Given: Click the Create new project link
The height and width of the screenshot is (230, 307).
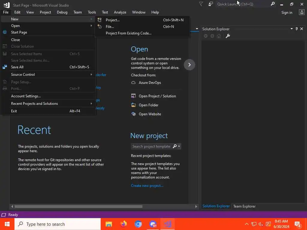Looking at the screenshot, I should coord(147,186).
